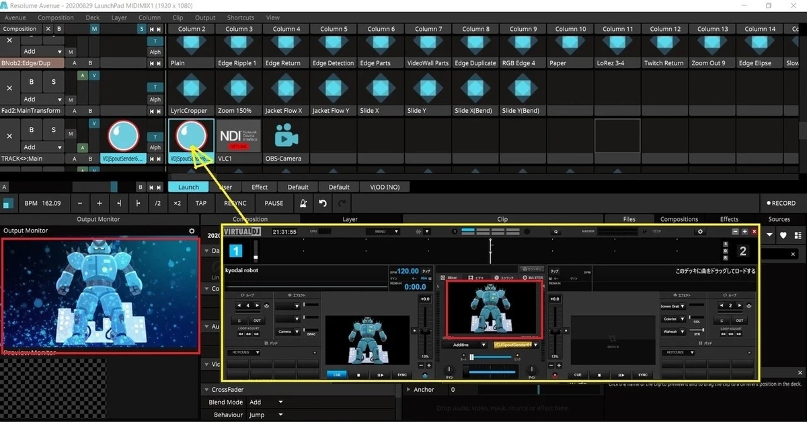Click the x2 BPM multiply button
The image size is (807, 422).
177,203
